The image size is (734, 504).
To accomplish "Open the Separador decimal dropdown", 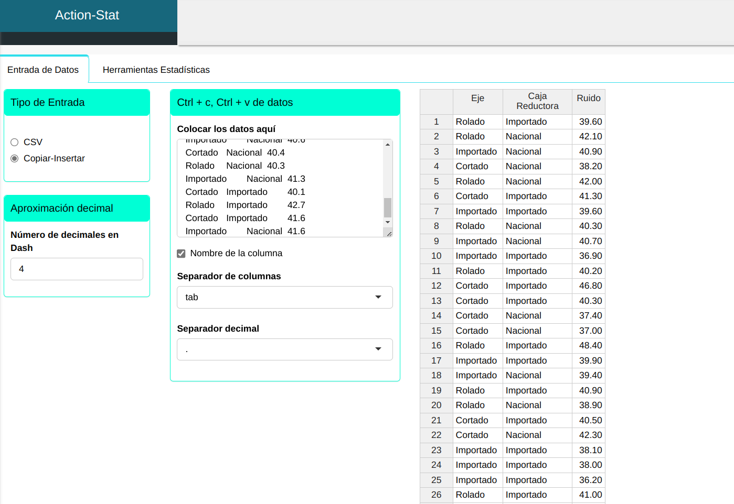I will point(284,349).
